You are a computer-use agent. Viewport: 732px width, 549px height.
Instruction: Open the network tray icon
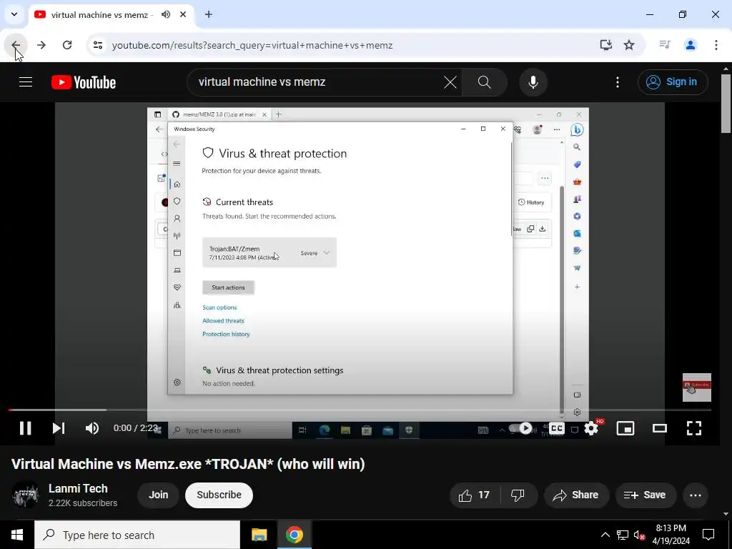click(x=623, y=535)
